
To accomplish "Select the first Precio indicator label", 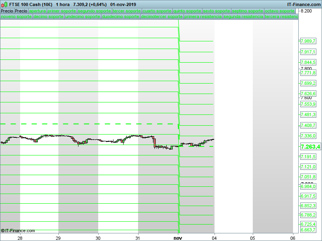I will 7,11.
